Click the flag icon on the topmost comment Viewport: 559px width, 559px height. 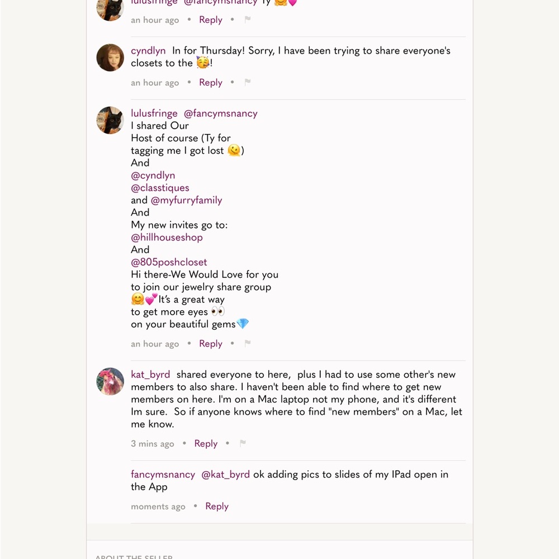tap(248, 20)
